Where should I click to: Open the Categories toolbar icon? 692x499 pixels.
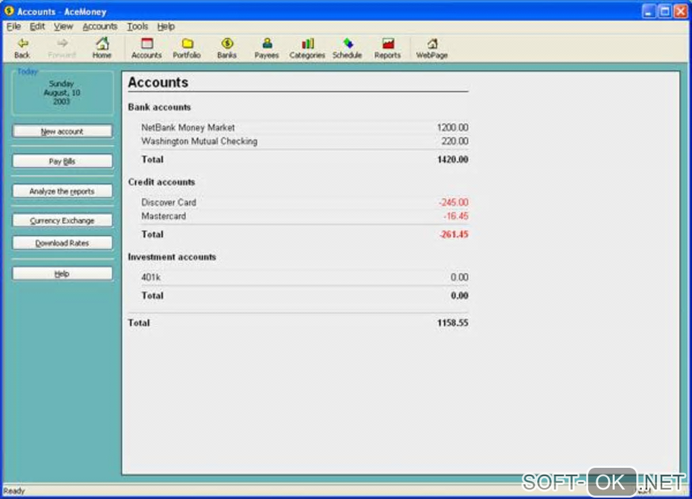pos(307,48)
